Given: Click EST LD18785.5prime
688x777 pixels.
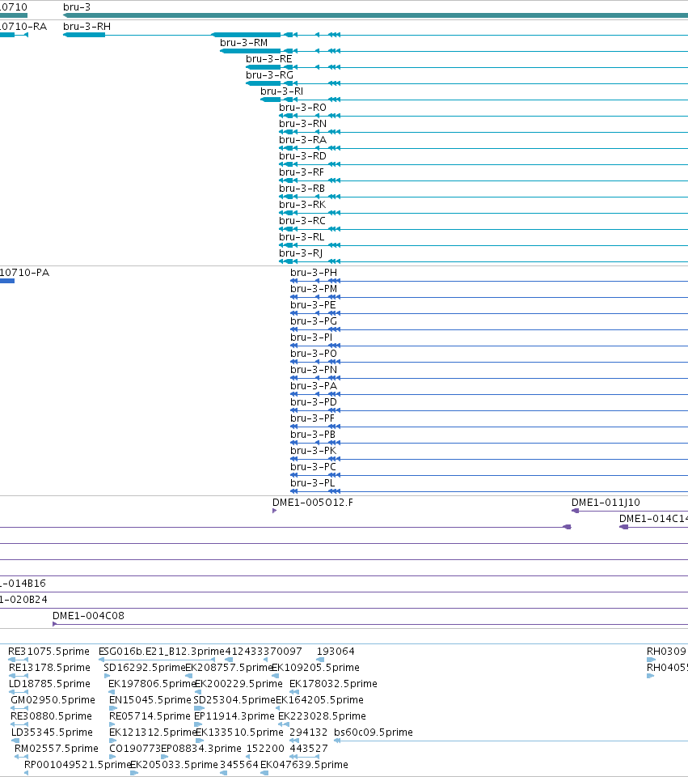Looking at the screenshot, I should pos(49,684).
